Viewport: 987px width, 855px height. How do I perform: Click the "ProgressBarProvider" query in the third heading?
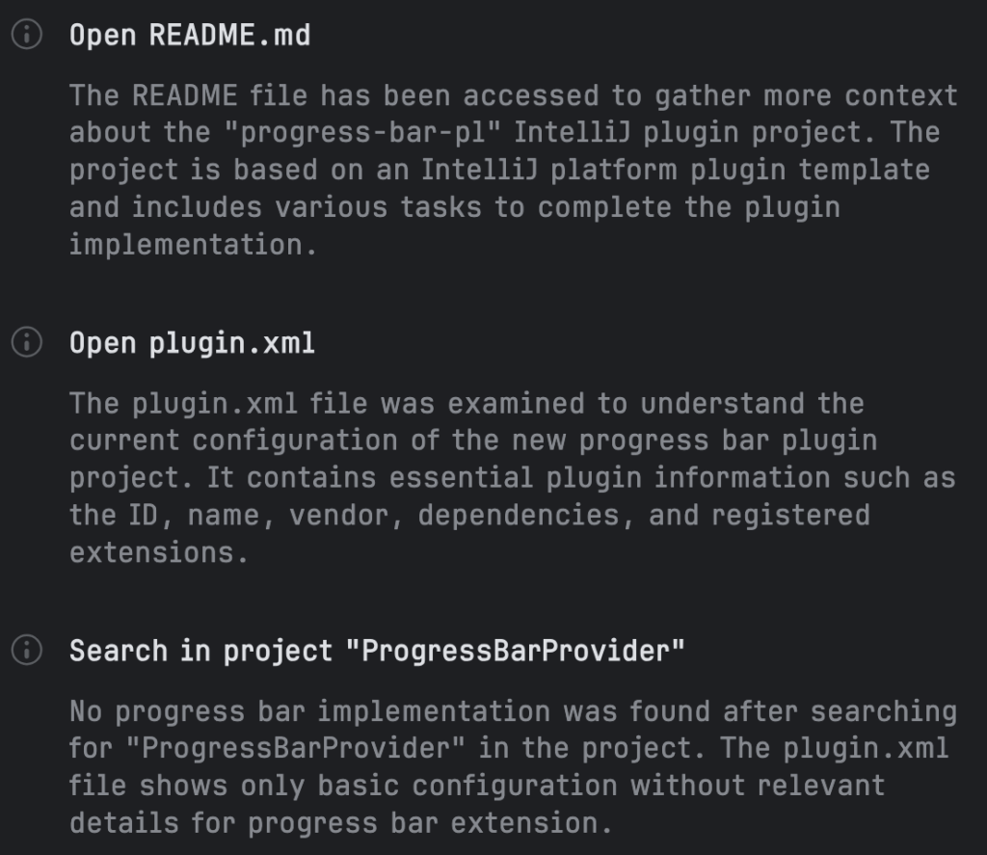click(516, 651)
